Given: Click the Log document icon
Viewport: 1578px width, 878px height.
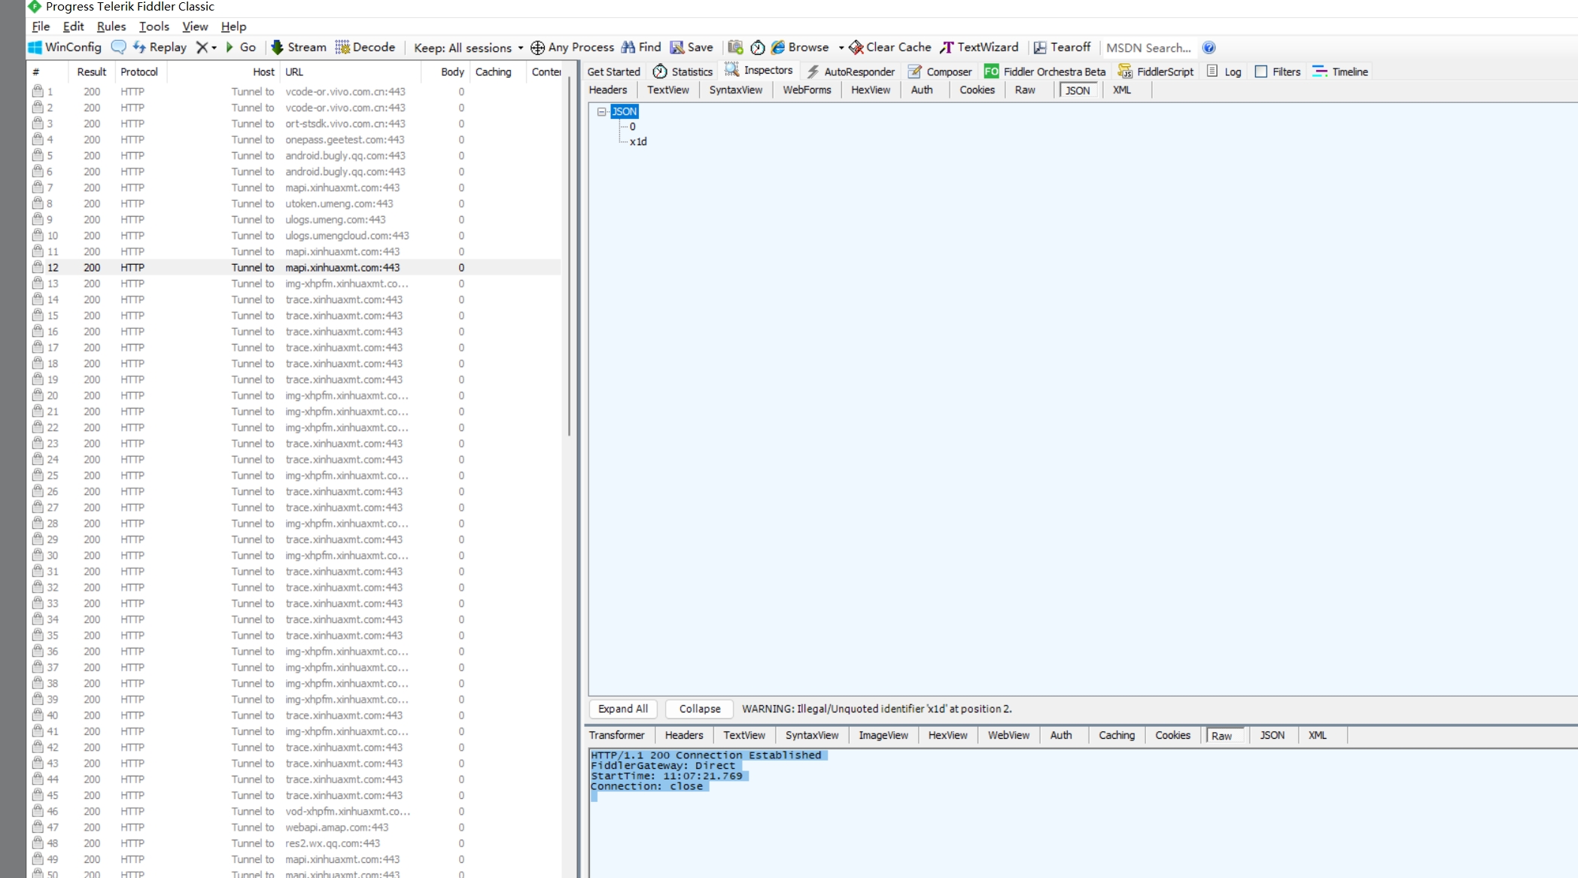Looking at the screenshot, I should (x=1212, y=71).
